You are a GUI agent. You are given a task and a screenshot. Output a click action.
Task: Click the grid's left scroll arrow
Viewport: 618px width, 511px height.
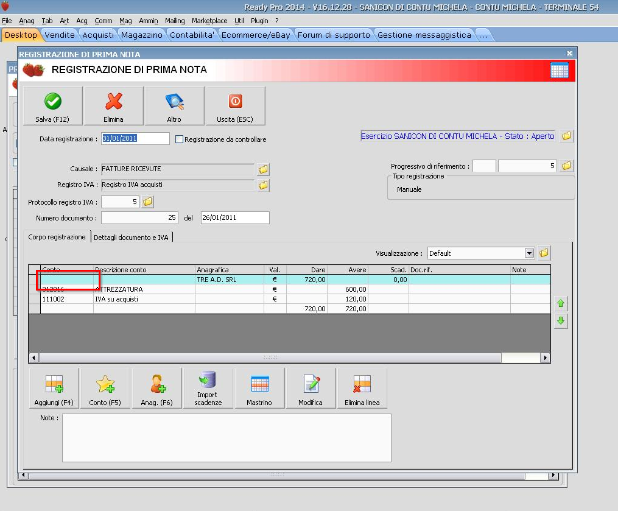click(34, 358)
